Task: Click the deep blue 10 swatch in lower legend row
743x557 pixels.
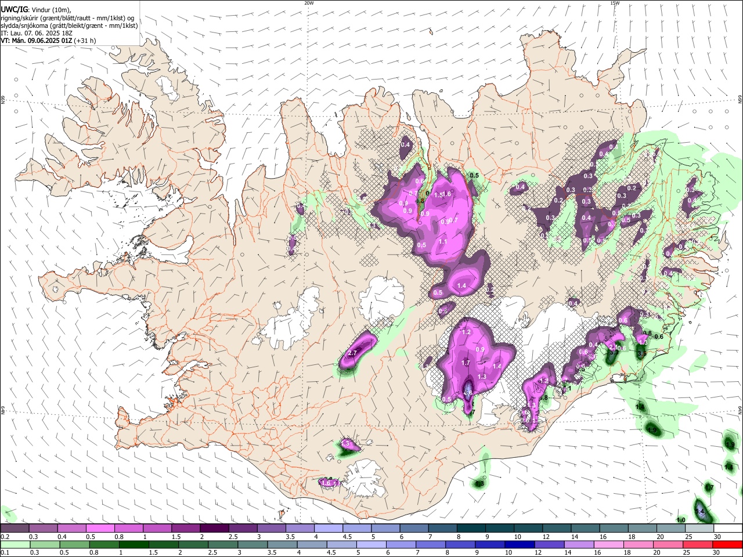Action: pyautogui.click(x=520, y=545)
